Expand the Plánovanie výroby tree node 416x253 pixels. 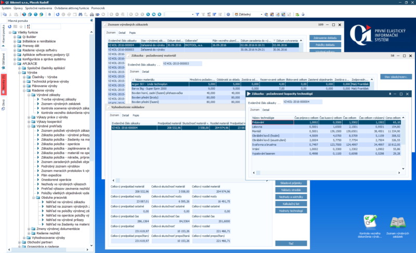24,86
